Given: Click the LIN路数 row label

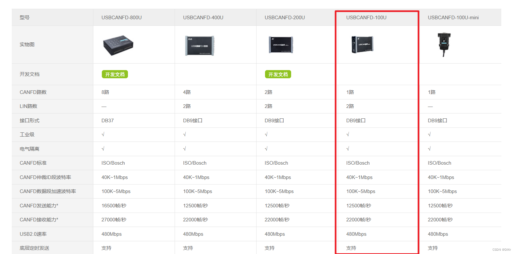Looking at the screenshot, I should coord(28,106).
